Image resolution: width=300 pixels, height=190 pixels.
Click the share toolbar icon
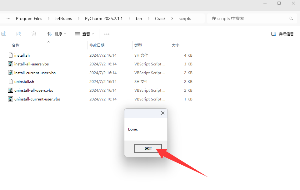19,34
